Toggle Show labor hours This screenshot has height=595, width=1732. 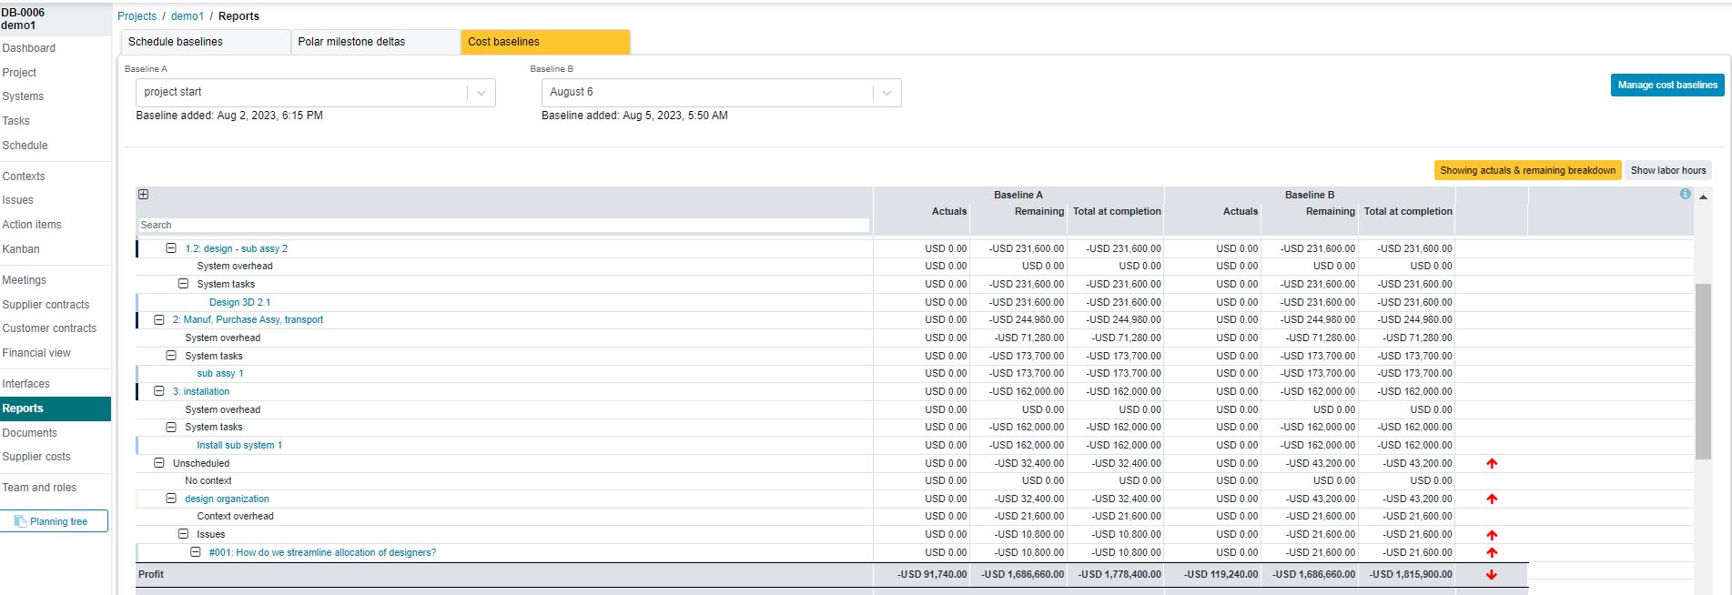point(1668,170)
